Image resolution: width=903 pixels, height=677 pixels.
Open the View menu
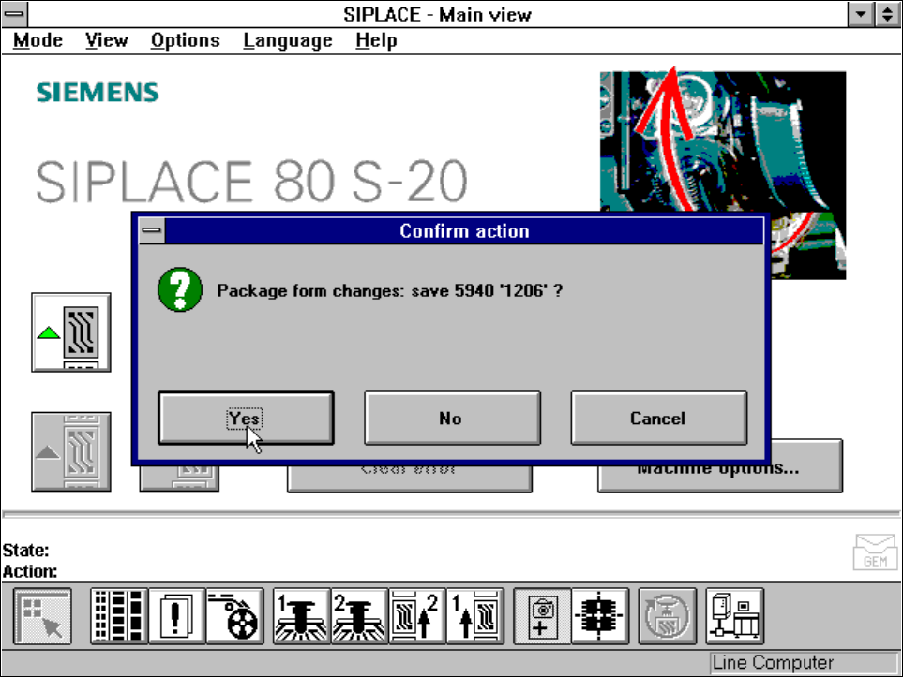(107, 41)
